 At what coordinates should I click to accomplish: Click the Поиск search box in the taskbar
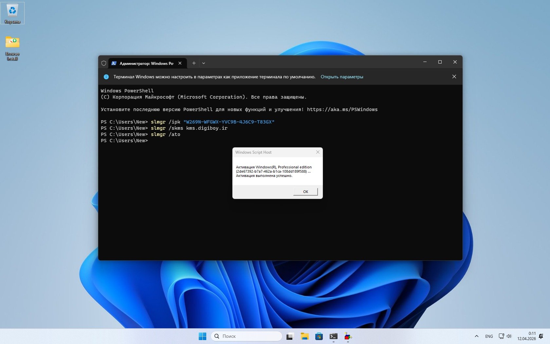247,336
